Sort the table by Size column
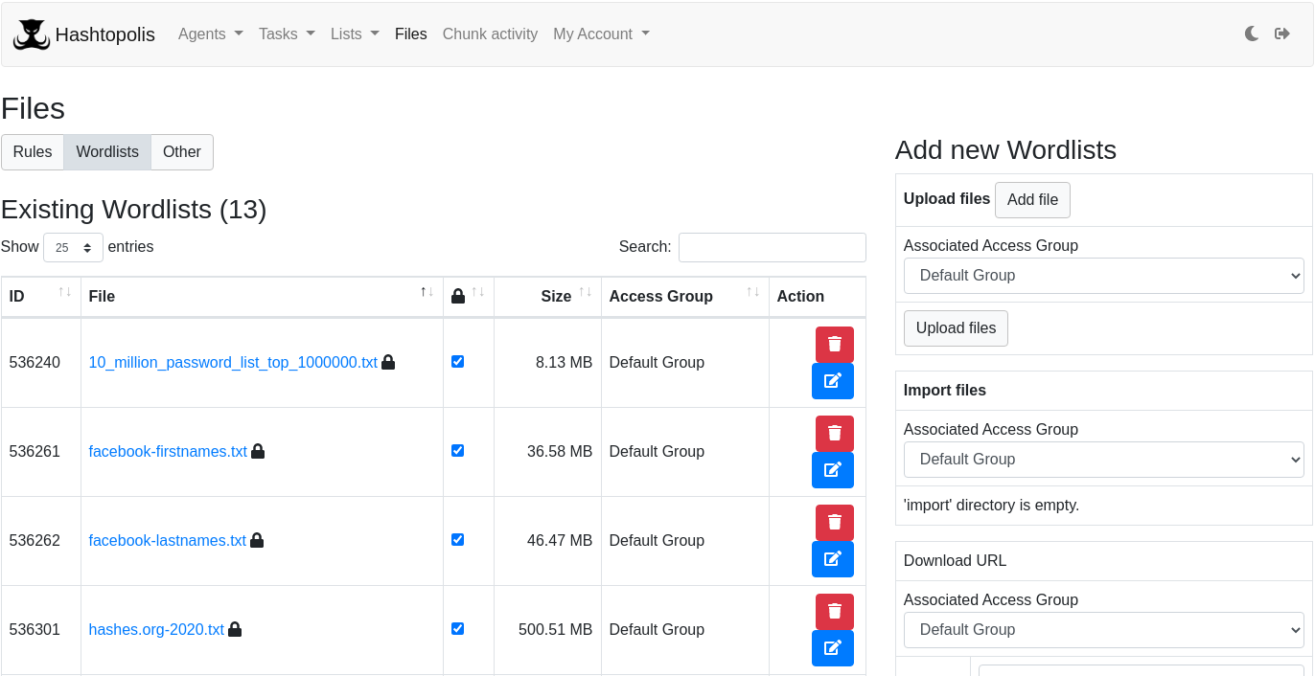 [556, 296]
